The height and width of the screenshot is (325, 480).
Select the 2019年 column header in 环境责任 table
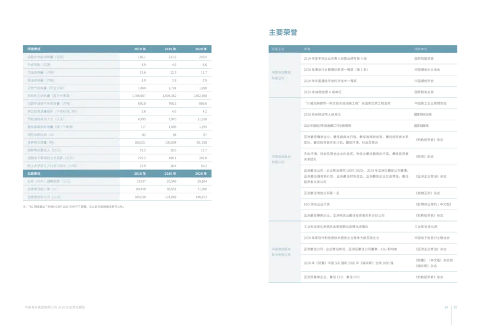(171, 48)
